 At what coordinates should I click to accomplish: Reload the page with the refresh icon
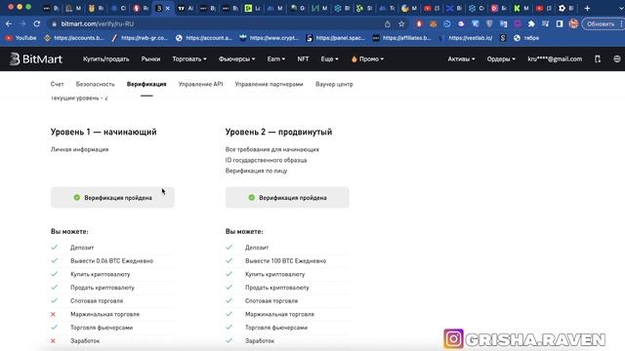pyautogui.click(x=37, y=23)
